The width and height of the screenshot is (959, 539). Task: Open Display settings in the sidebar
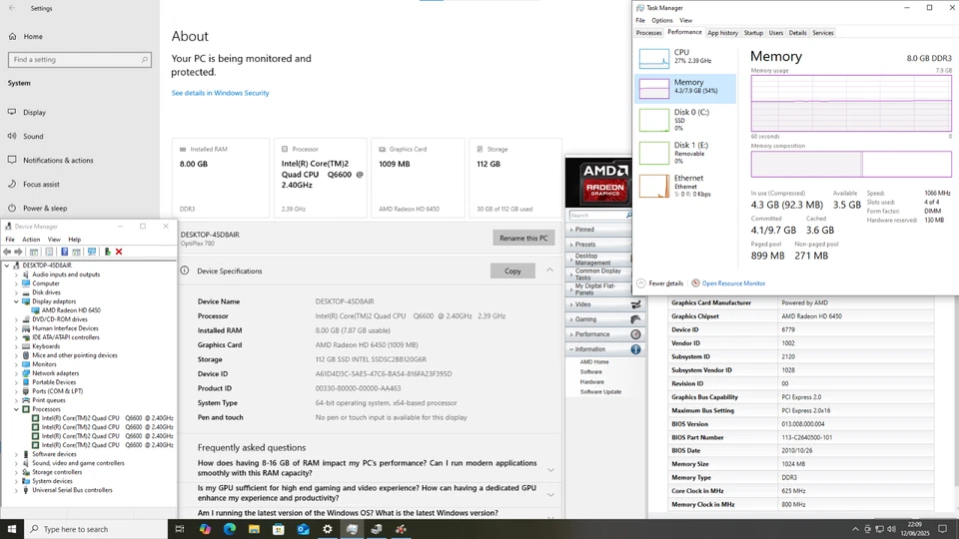[x=35, y=113]
